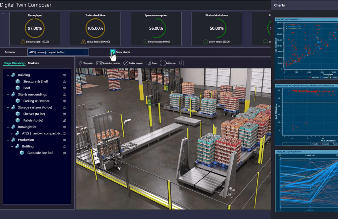Click the Roof cube icon
This screenshot has height=219, width=338.
(x=18, y=88)
